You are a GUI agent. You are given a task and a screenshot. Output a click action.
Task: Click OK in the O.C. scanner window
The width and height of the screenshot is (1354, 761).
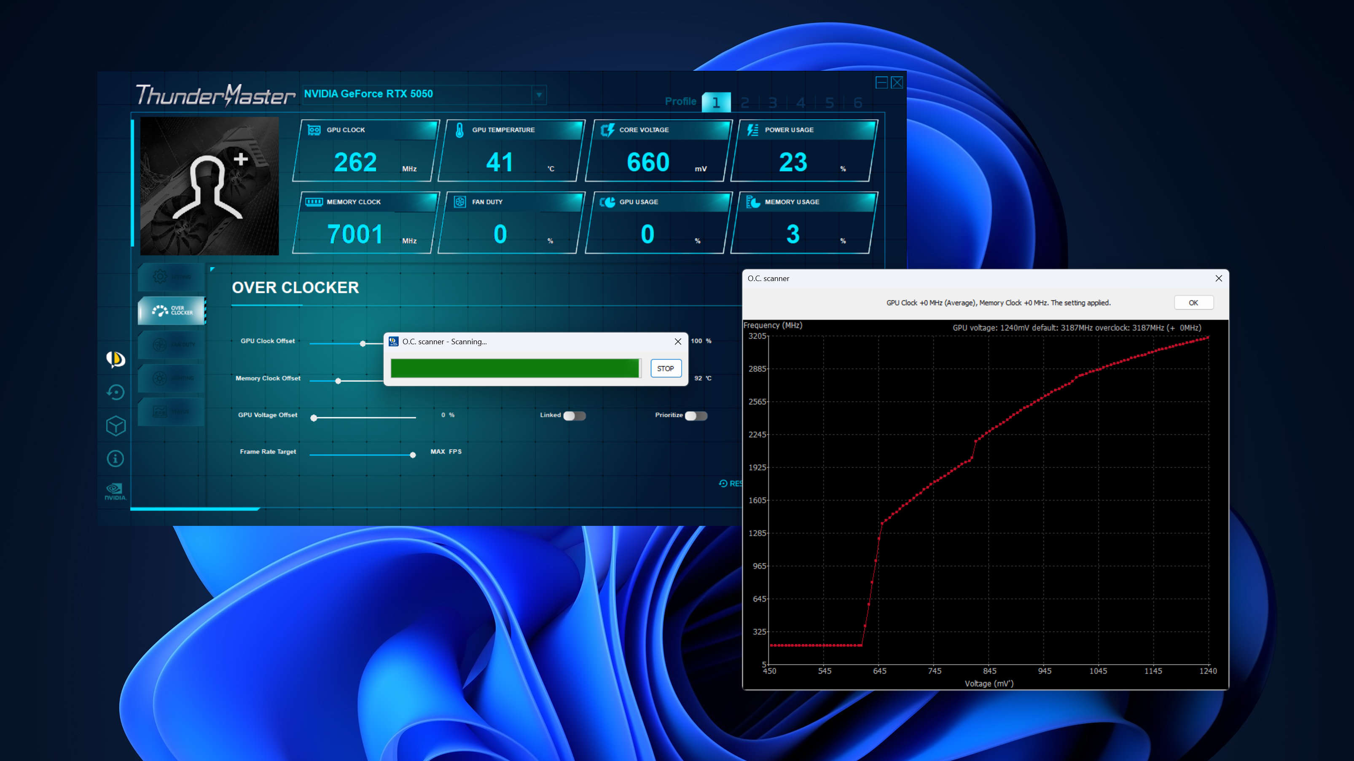pyautogui.click(x=1194, y=303)
